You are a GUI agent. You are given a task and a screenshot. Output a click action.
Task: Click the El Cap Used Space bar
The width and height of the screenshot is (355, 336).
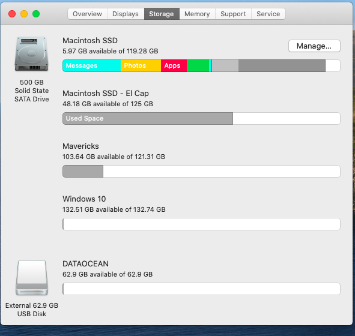[148, 118]
